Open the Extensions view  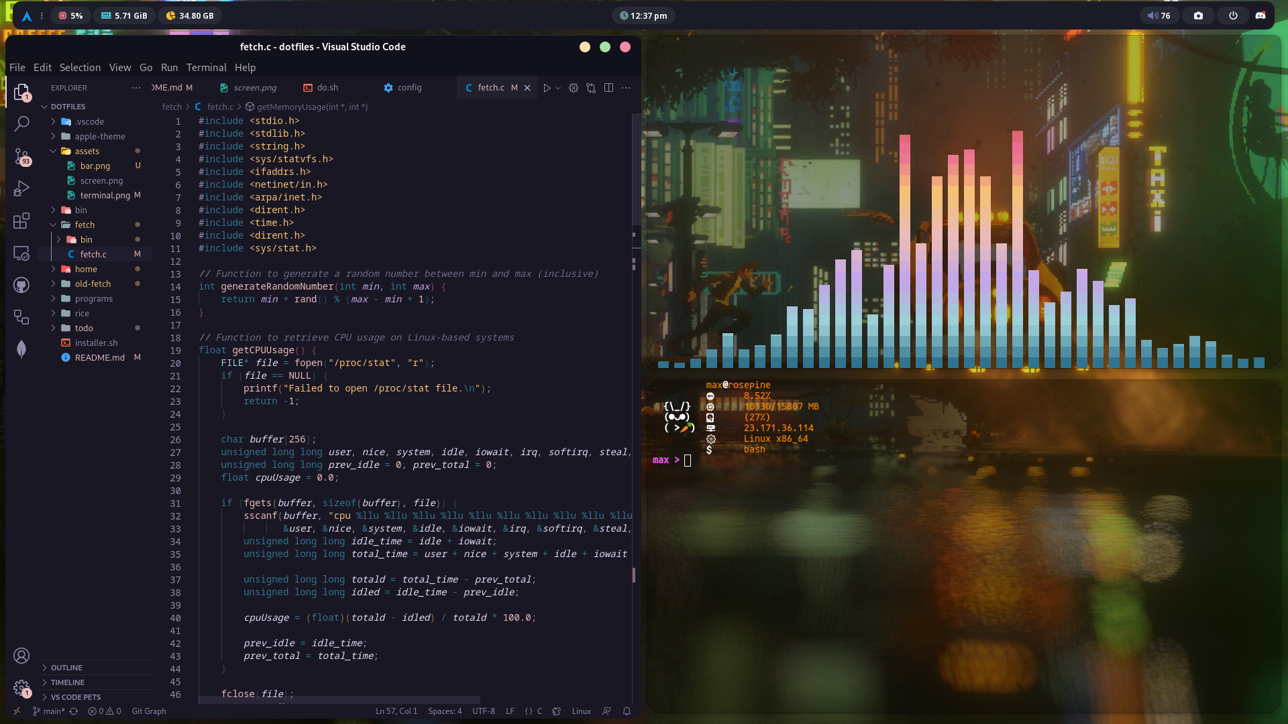tap(21, 221)
